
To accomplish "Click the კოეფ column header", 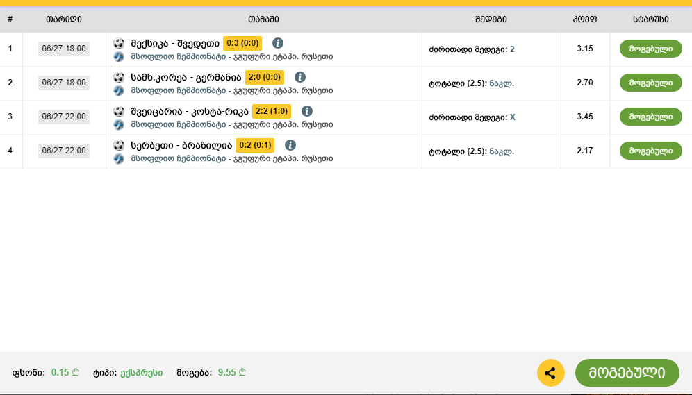I will pyautogui.click(x=585, y=19).
